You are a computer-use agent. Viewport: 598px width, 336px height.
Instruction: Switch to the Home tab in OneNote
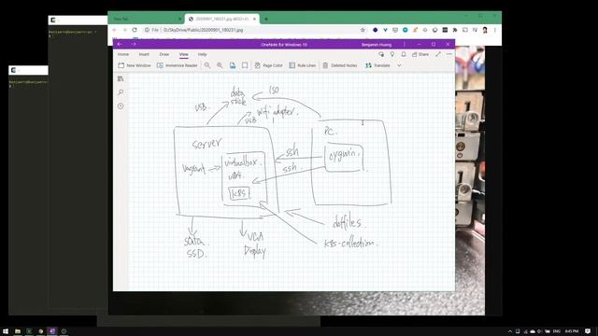click(123, 54)
